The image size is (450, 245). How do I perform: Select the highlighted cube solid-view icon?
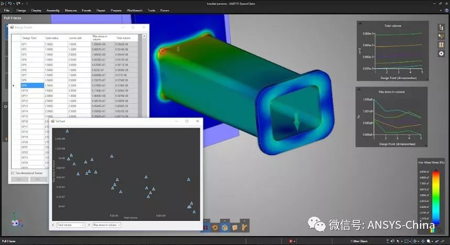point(224,228)
